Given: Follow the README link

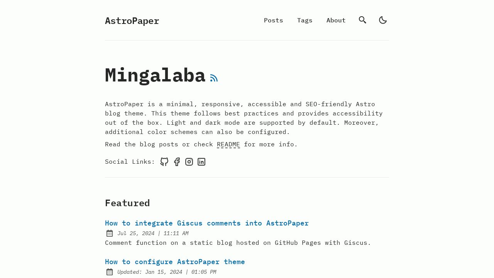Looking at the screenshot, I should [228, 144].
